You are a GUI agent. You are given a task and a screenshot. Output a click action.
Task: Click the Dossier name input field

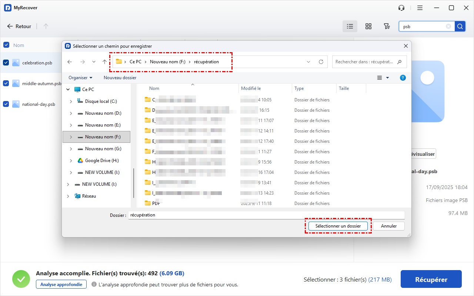266,215
